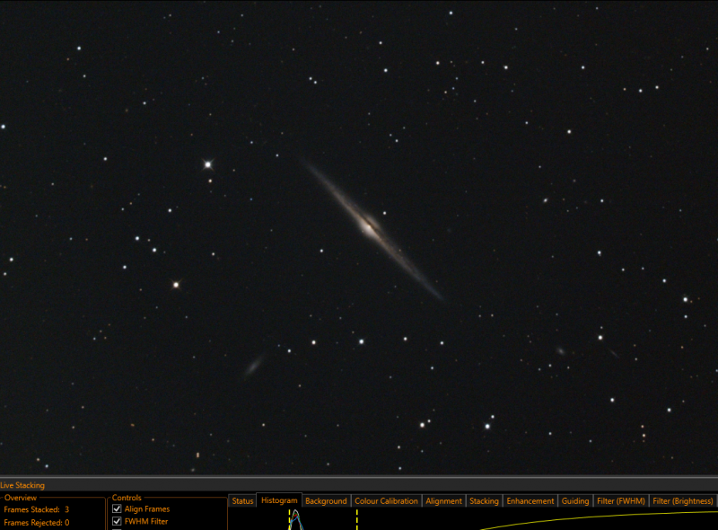Show the Filter (Brightness) tab
Image resolution: width=718 pixels, height=530 pixels.
683,501
